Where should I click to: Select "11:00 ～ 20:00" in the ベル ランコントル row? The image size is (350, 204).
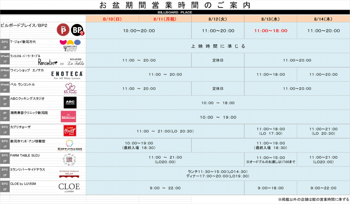pos(139,88)
